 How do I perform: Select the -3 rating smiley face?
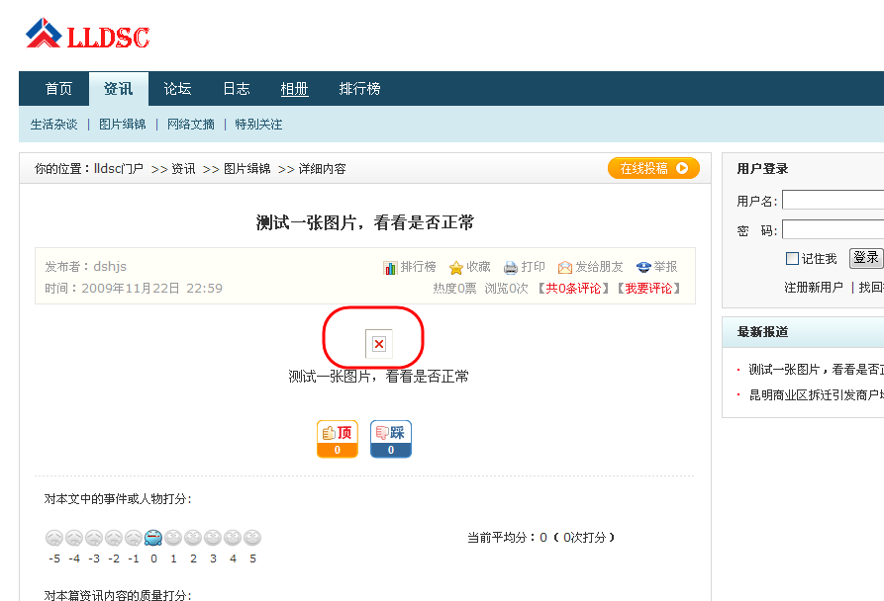point(94,538)
